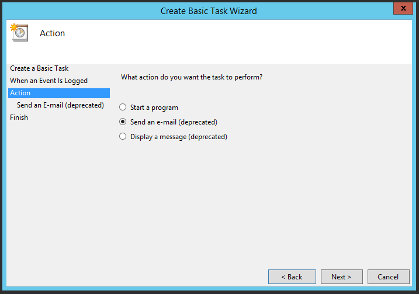Jump to Send an E-mail (deprecated) sidebar step
Viewport: 419px width, 294px height.
(60, 105)
